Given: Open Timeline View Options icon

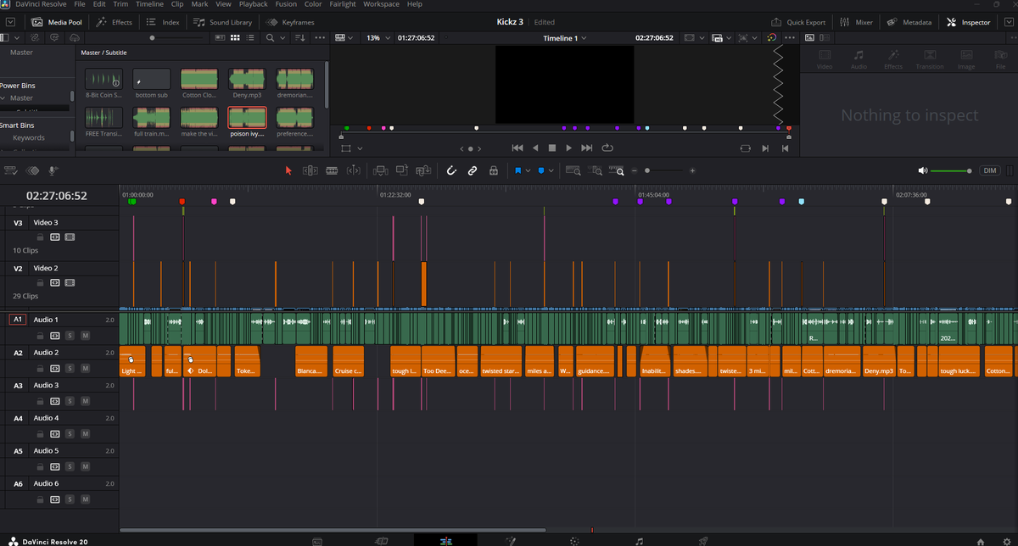Looking at the screenshot, I should (11, 170).
